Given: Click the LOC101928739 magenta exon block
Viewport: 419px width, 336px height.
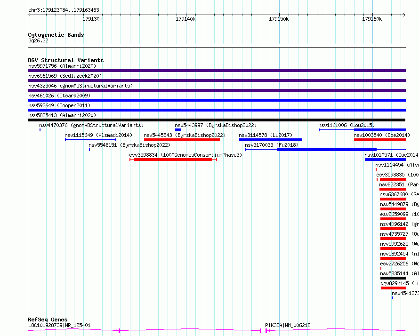Looking at the screenshot, I should tap(119, 331).
